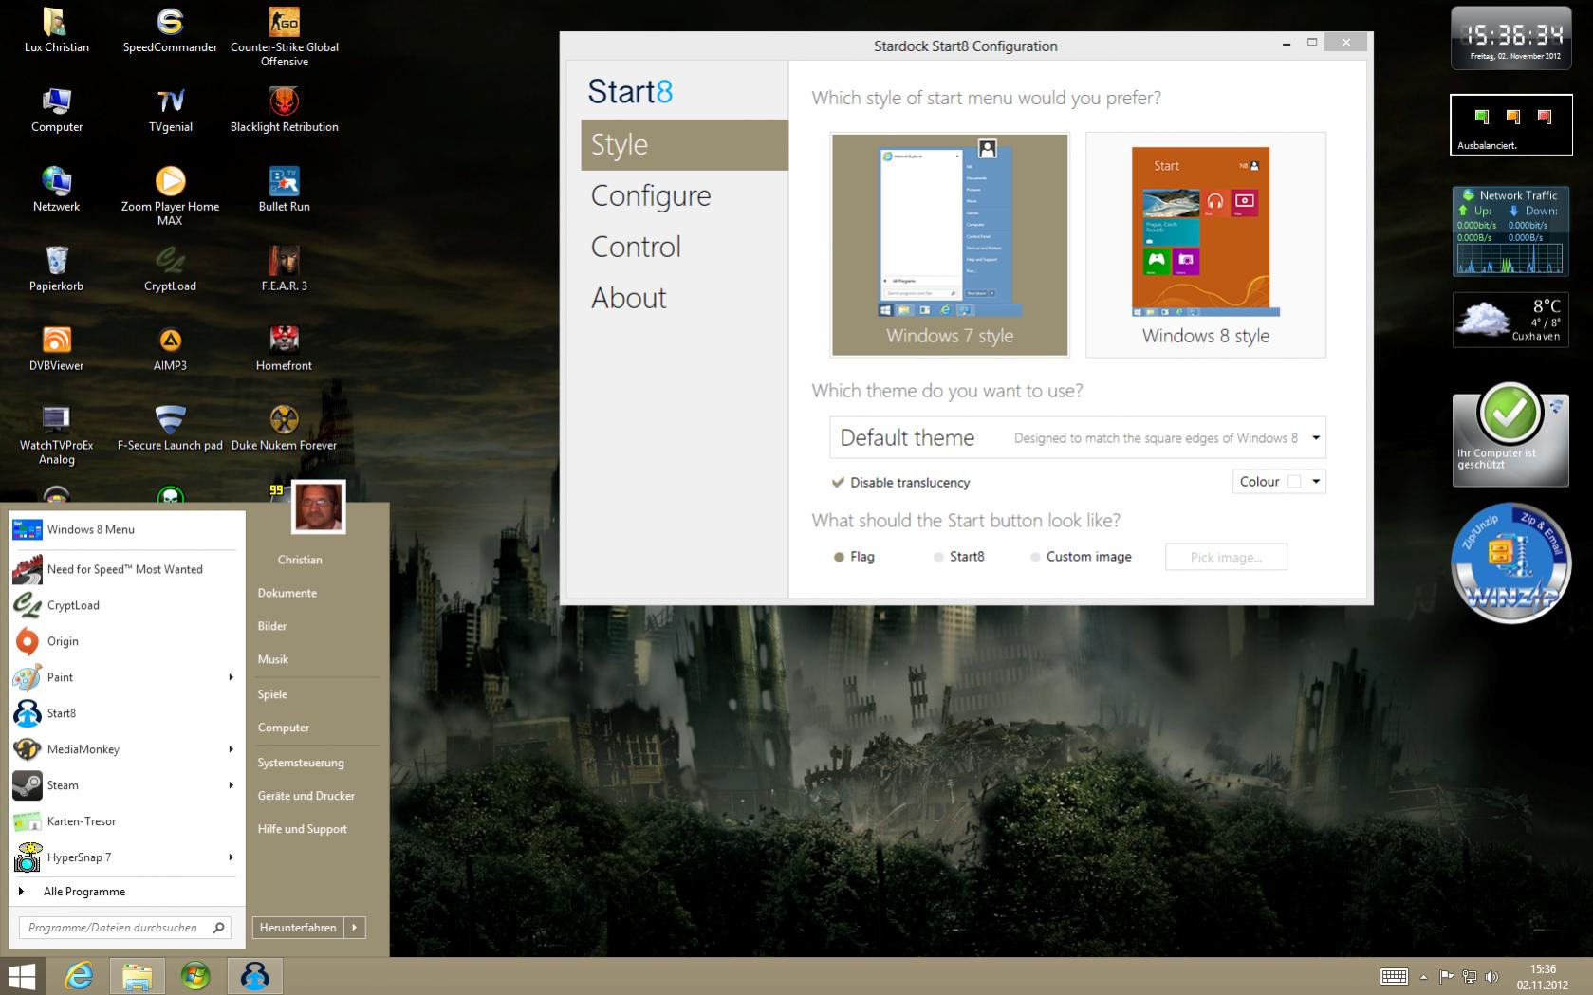This screenshot has width=1593, height=995.
Task: Click the green power plan gadget icon
Action: [1482, 117]
